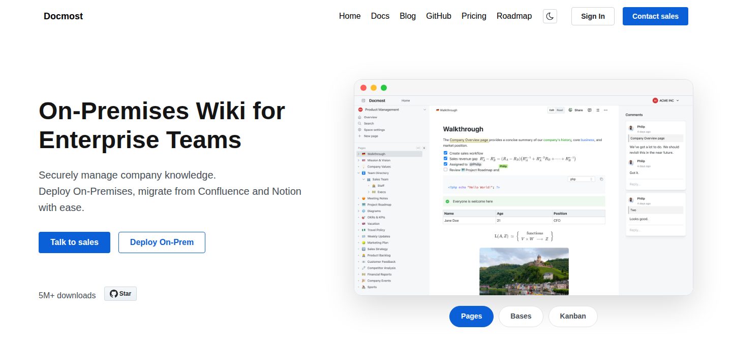Open the Product Management space dropdown

(x=392, y=110)
